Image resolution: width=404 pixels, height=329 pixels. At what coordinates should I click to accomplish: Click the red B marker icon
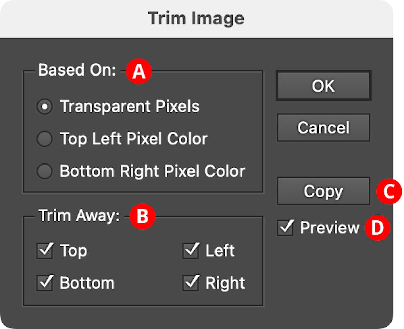click(x=142, y=217)
